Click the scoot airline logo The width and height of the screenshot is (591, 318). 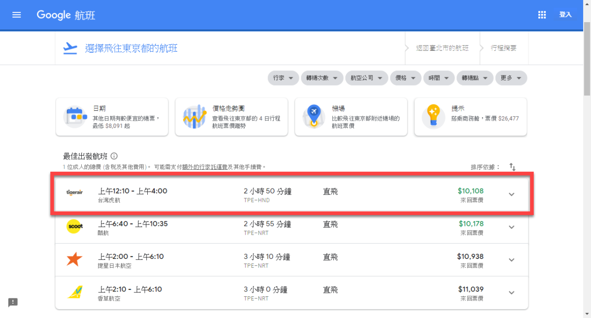(74, 226)
